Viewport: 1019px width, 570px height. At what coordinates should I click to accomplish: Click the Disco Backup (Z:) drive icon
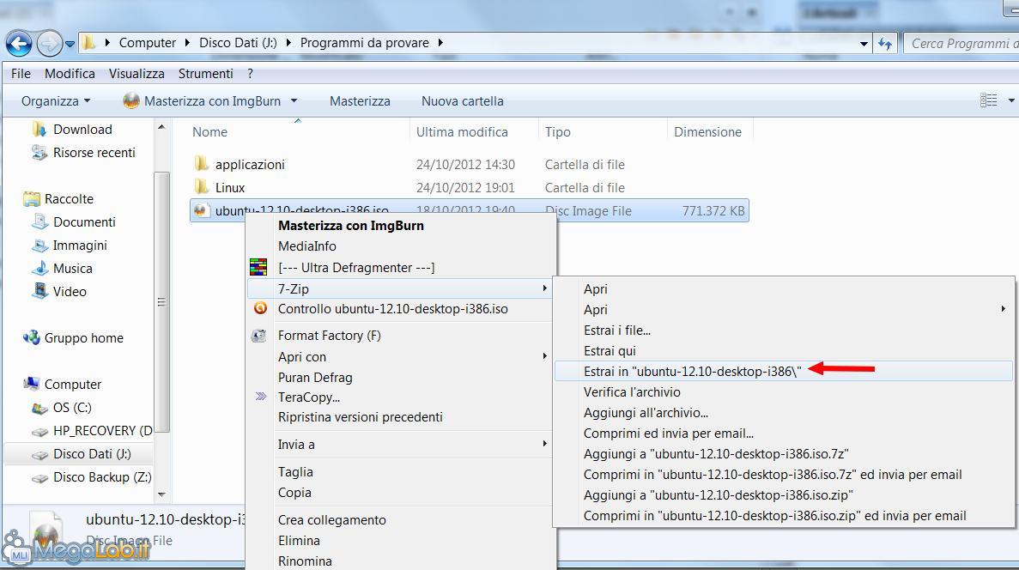pos(40,477)
